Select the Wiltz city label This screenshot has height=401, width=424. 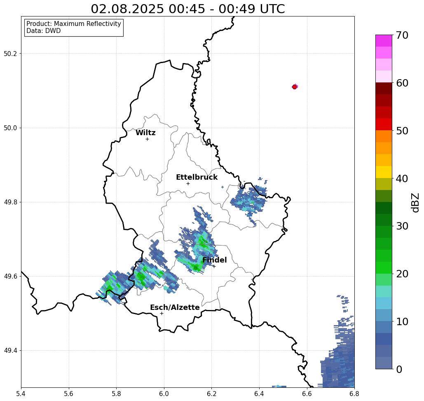pos(145,133)
